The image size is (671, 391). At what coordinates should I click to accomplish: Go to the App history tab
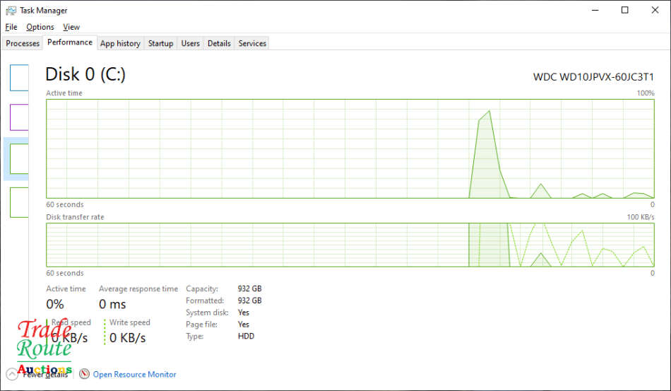pyautogui.click(x=120, y=43)
